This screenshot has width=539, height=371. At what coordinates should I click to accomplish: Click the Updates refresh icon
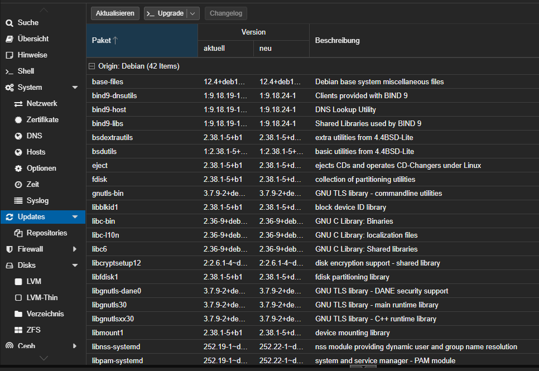9,217
